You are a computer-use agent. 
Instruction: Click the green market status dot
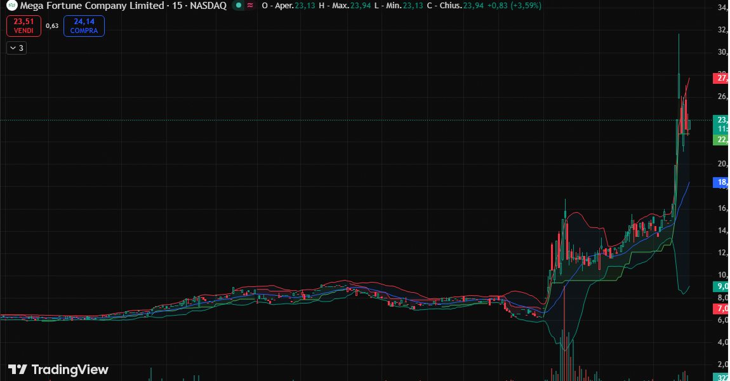[239, 6]
